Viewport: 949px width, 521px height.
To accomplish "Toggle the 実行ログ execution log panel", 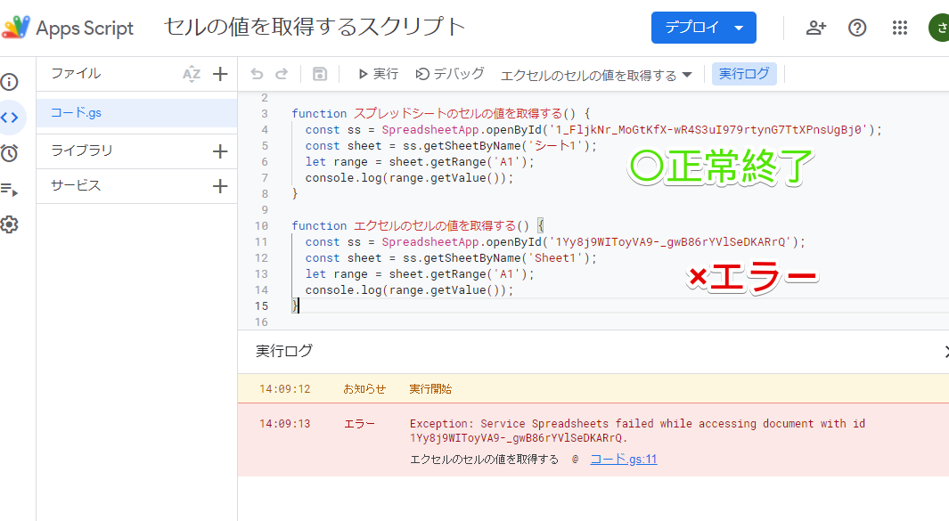I will (x=745, y=73).
